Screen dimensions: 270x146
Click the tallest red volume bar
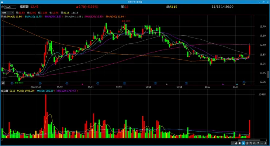[46, 116]
